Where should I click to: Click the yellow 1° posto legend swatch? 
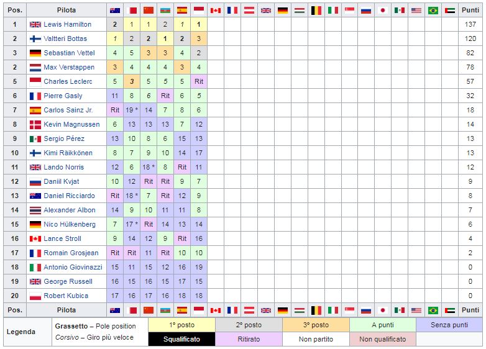point(181,325)
